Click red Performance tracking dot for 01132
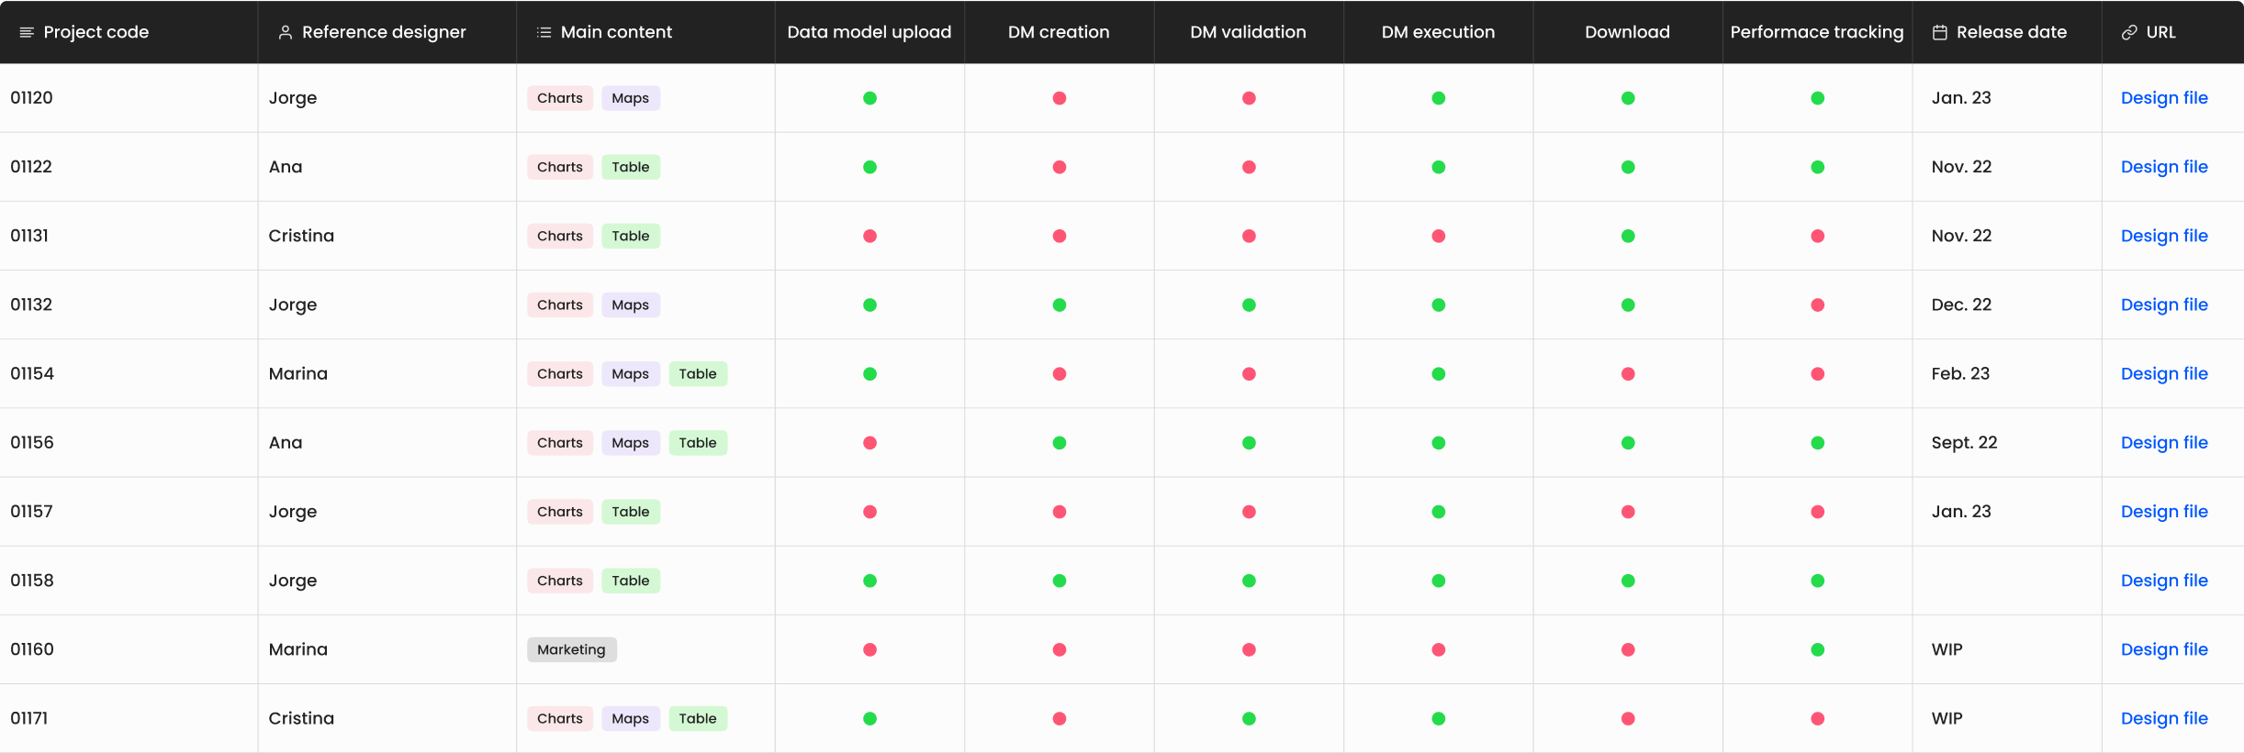The width and height of the screenshot is (2244, 753). point(1817,305)
